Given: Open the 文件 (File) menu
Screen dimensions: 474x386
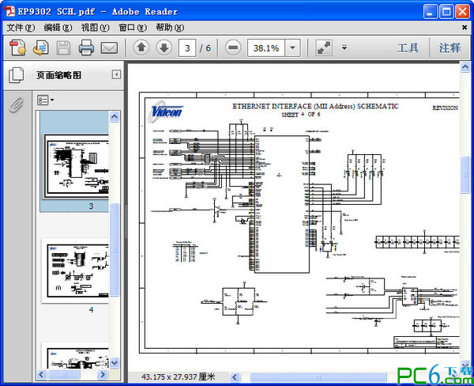Looking at the screenshot, I should (20, 27).
